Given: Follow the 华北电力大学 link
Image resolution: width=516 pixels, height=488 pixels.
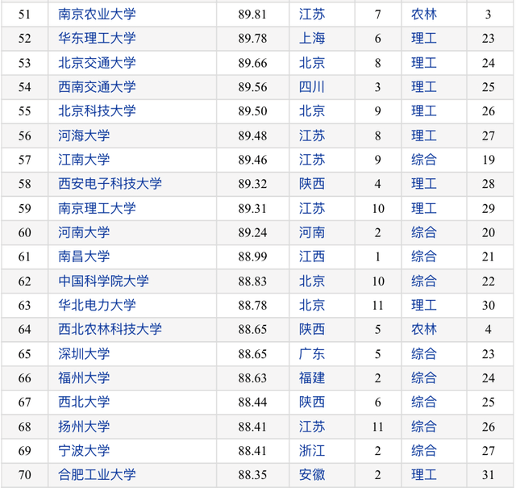Looking at the screenshot, I should pyautogui.click(x=97, y=305).
